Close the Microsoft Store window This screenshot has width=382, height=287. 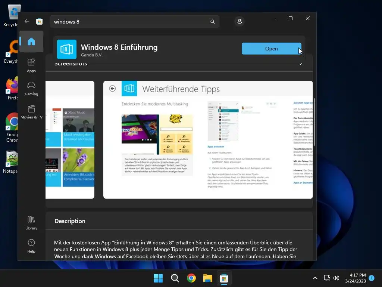pos(308,18)
